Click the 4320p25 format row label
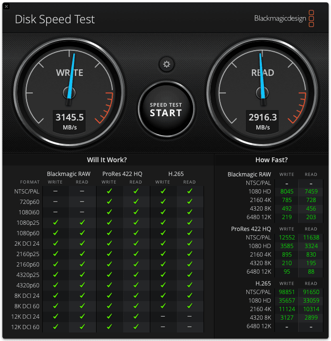This screenshot has width=331, height=341. [x=28, y=275]
